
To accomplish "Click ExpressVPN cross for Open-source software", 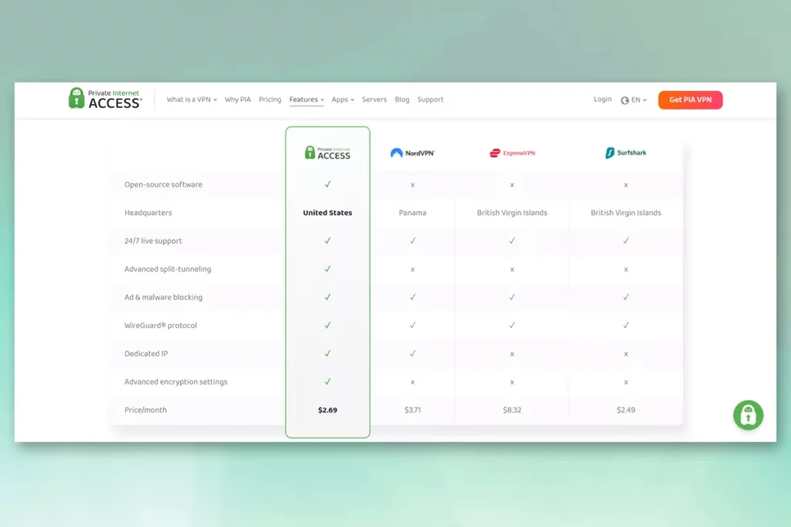I will coord(512,185).
